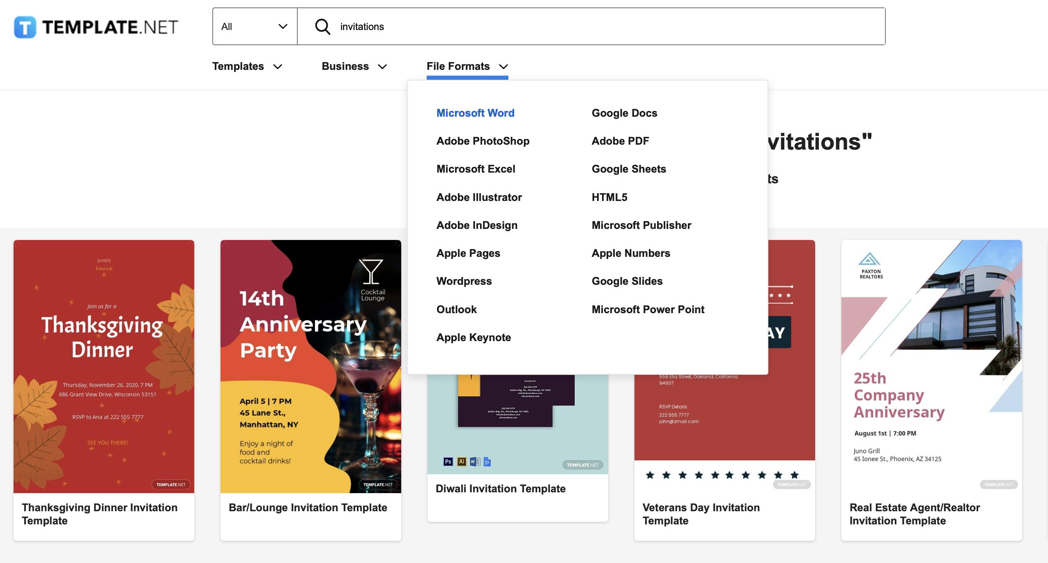The image size is (1048, 563).
Task: Click the search magnifier icon
Action: [322, 27]
